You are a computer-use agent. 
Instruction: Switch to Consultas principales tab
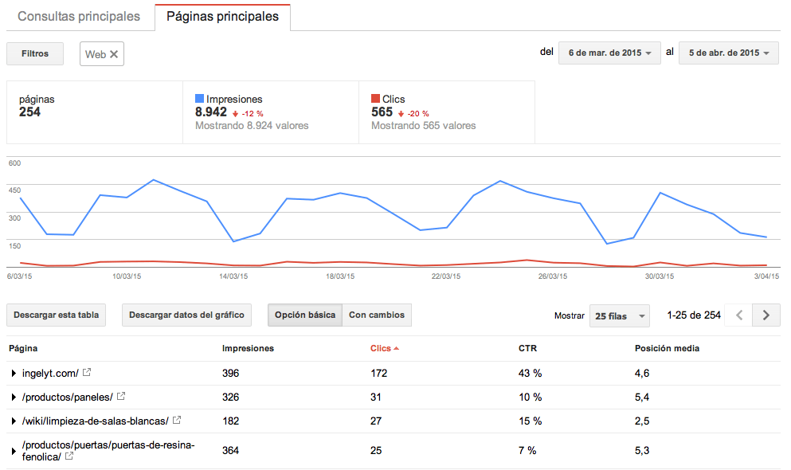79,16
